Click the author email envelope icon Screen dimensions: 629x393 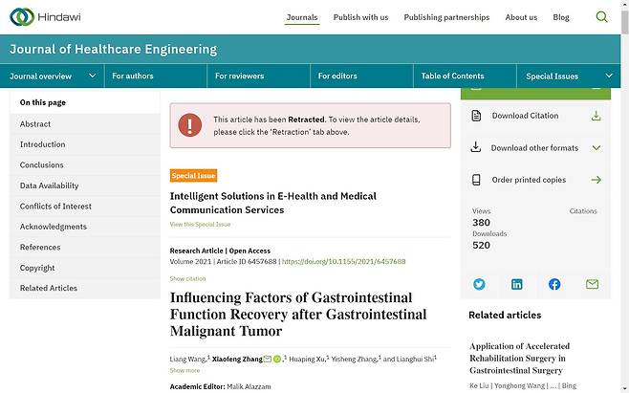click(x=265, y=359)
